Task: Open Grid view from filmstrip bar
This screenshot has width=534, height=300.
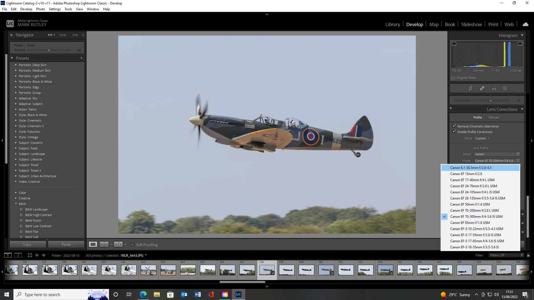Action: [x=30, y=255]
